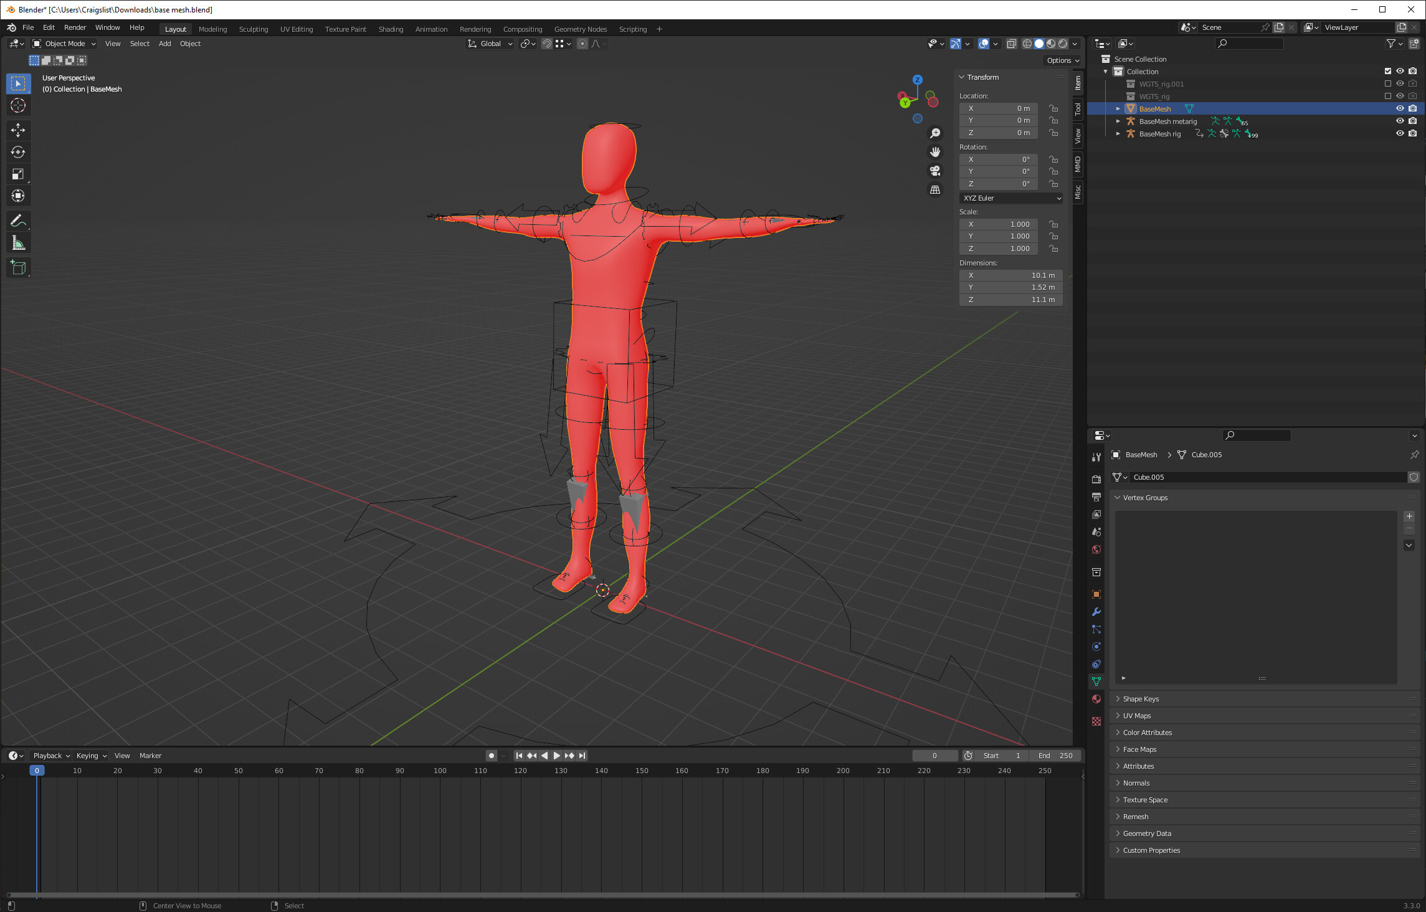Open the Object Mode dropdown

(64, 44)
